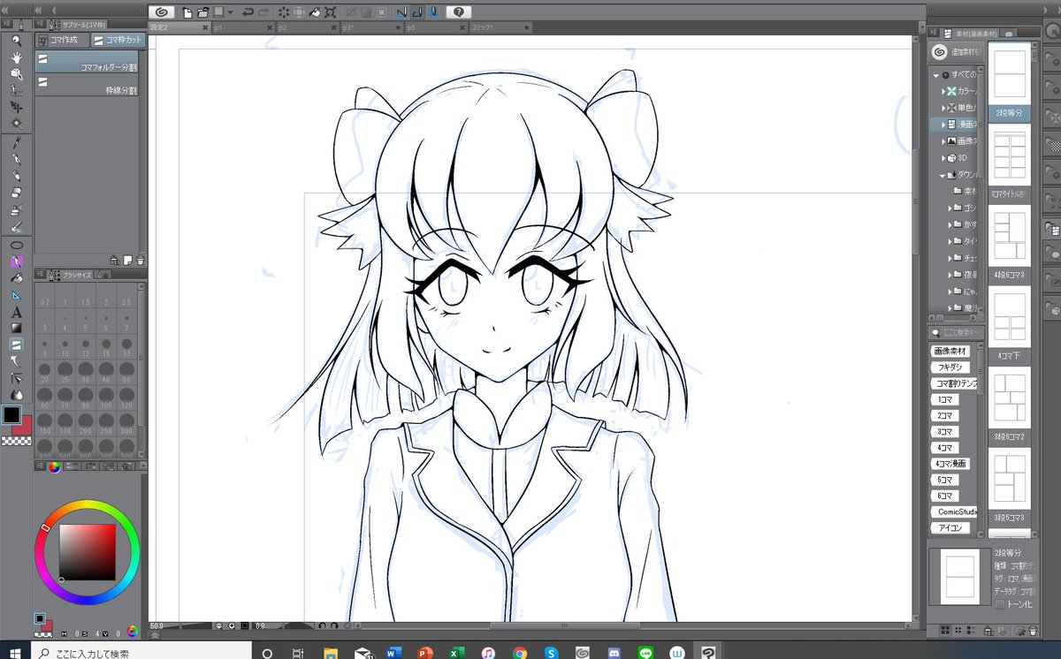Select the Text tool
Image resolution: width=1061 pixels, height=659 pixels.
coord(16,312)
